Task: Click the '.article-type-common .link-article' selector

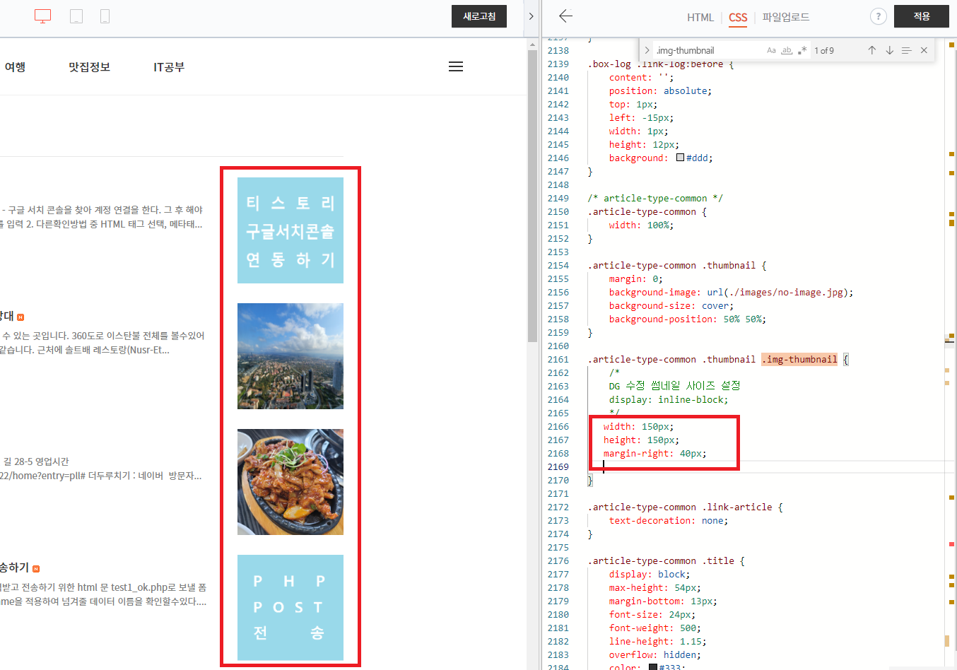Action: tap(680, 507)
